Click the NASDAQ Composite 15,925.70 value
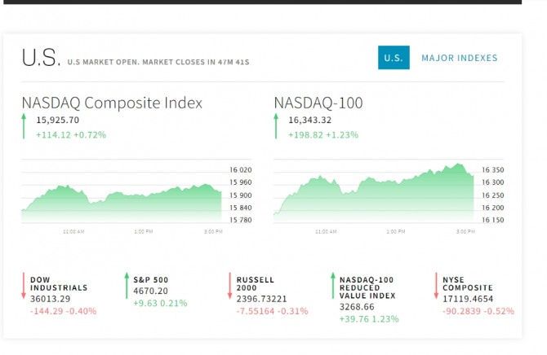 click(57, 121)
